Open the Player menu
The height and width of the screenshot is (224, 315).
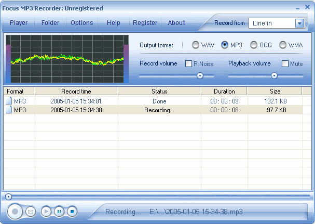point(19,23)
